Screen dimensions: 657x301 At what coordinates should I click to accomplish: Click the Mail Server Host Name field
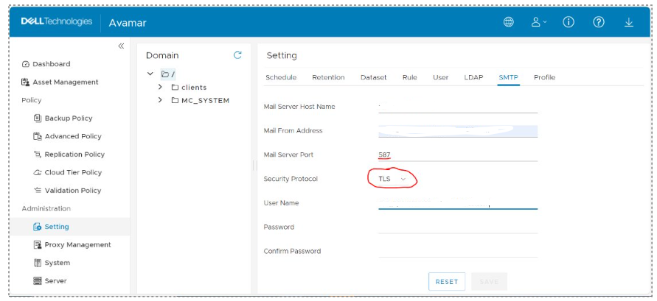[458, 107]
